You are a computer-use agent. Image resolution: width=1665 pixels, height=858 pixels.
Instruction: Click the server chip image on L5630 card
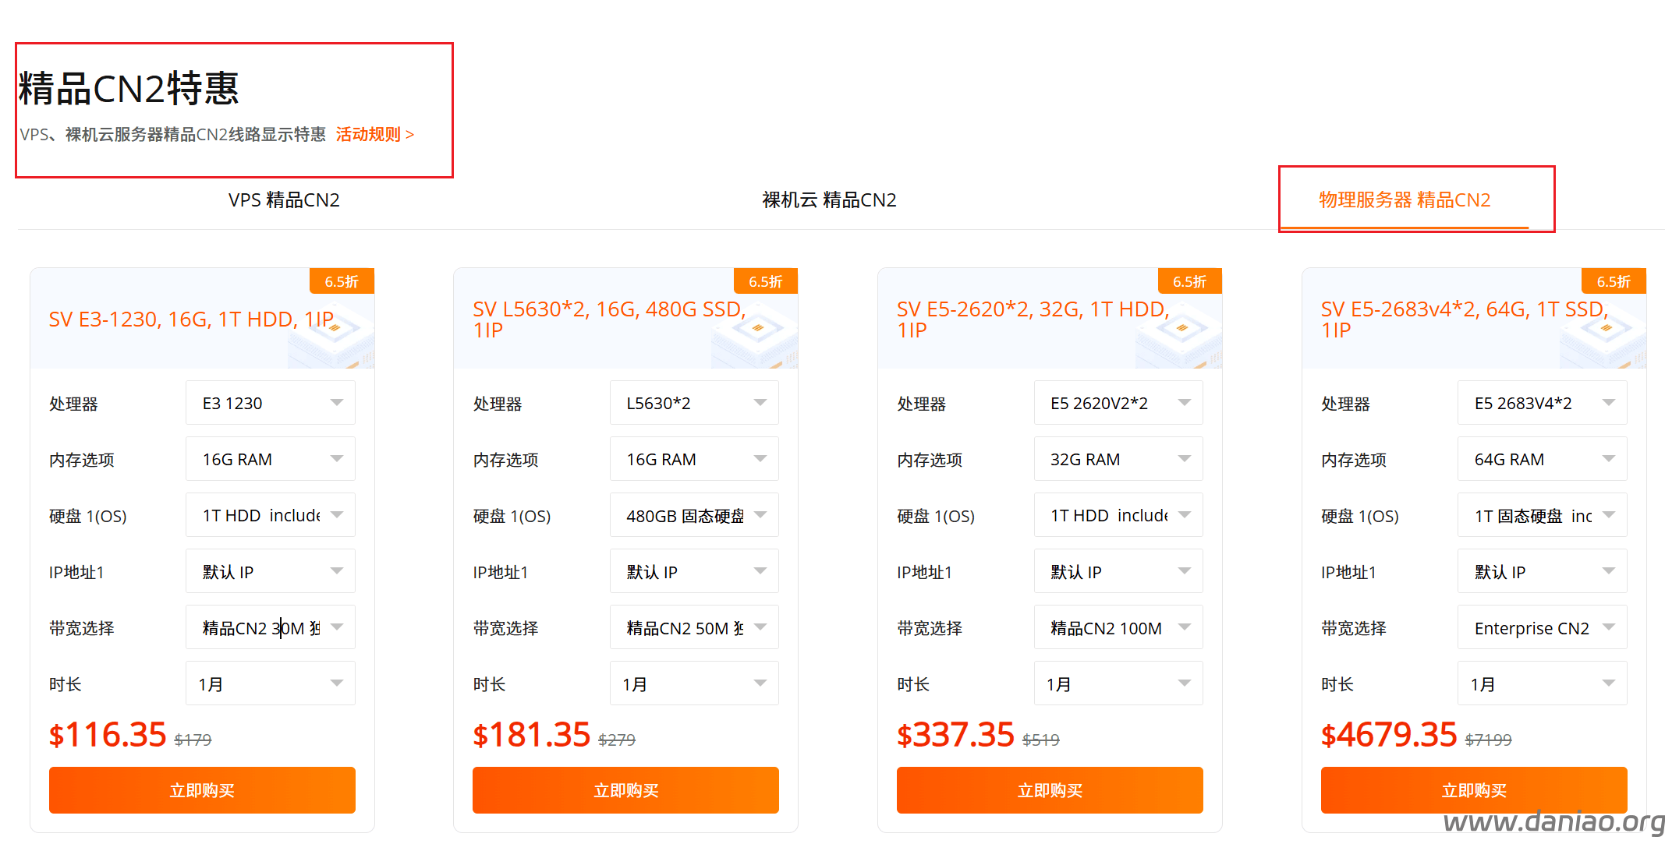(x=755, y=337)
